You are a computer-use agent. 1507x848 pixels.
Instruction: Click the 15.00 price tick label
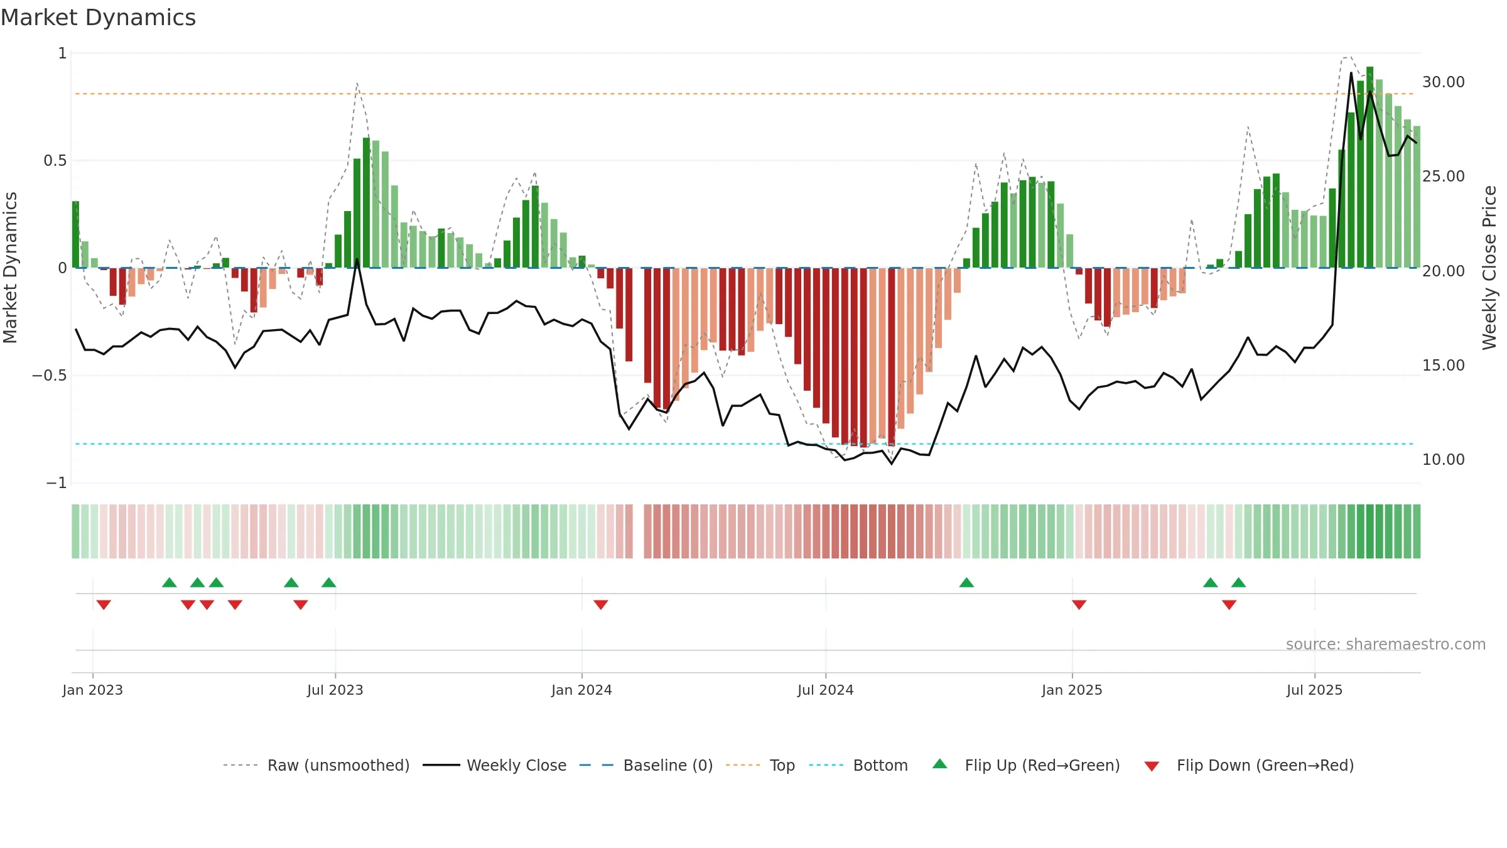coord(1444,365)
